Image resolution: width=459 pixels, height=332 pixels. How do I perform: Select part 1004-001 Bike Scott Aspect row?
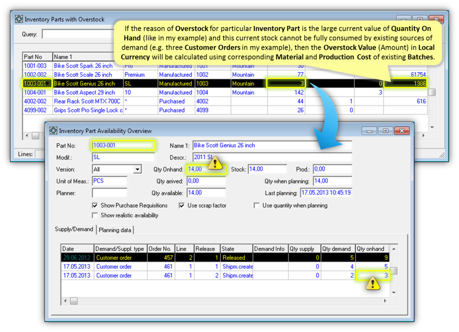[x=225, y=92]
